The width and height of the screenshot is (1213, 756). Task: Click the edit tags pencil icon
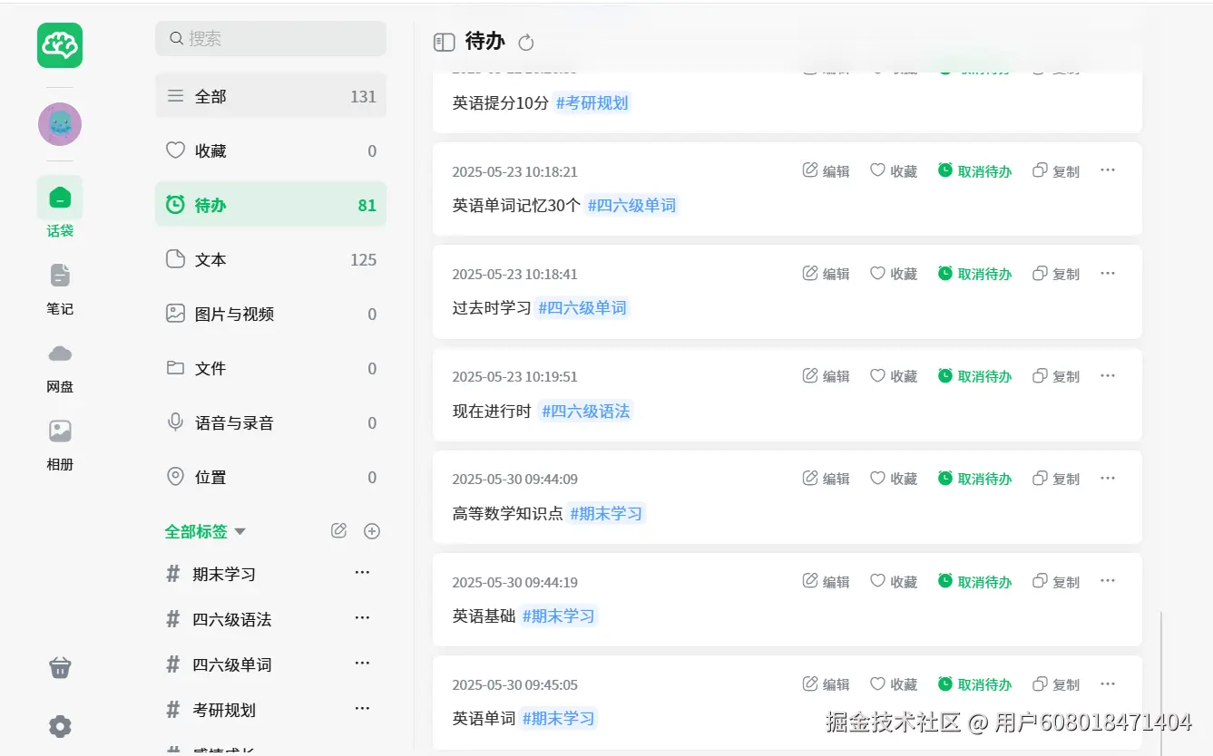[x=339, y=531]
